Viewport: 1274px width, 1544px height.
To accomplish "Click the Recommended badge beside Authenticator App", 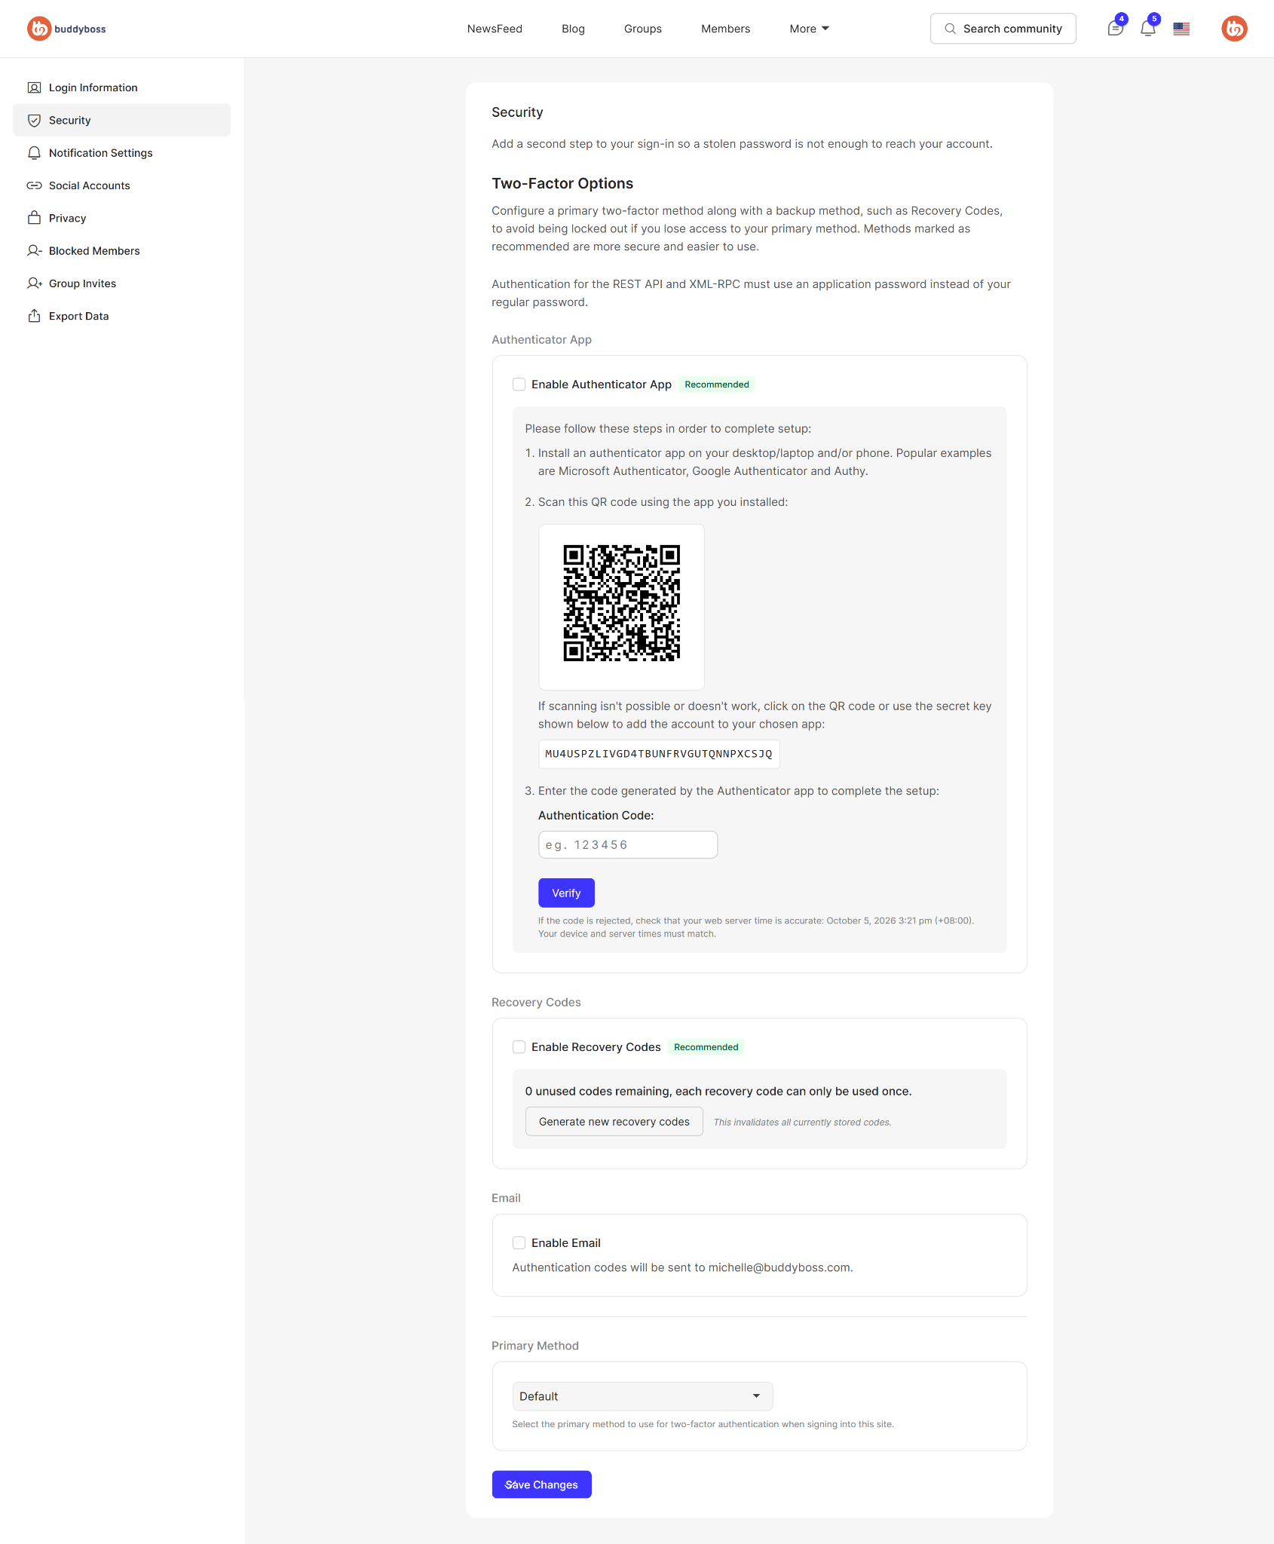I will tap(716, 384).
